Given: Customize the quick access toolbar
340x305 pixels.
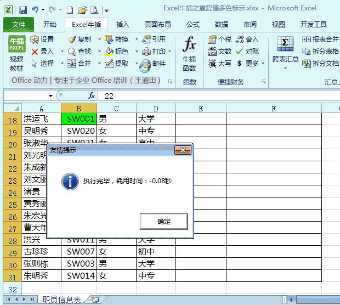Looking at the screenshot, I should [x=106, y=10].
